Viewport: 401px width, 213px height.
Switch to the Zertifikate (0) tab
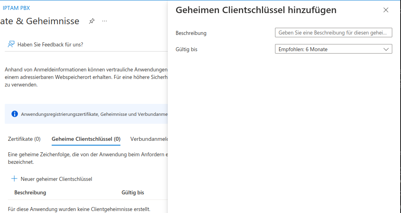click(x=24, y=139)
